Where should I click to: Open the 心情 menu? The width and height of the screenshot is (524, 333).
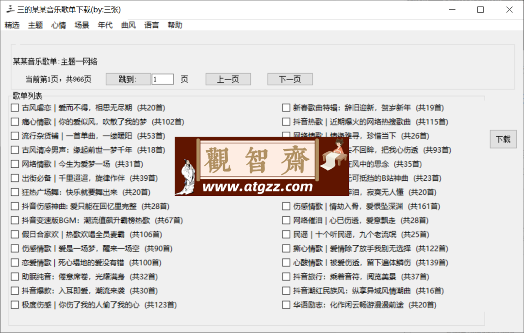tap(59, 25)
